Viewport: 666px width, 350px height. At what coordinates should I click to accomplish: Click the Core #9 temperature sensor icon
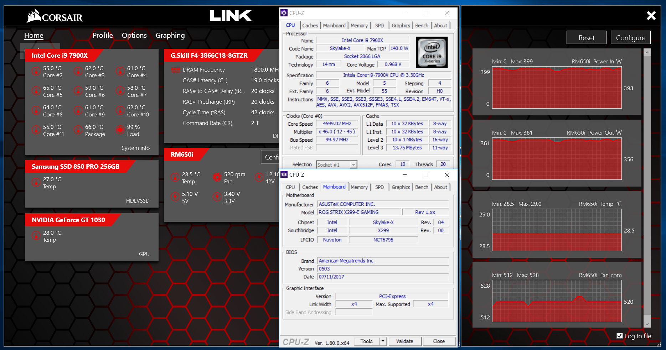point(78,110)
